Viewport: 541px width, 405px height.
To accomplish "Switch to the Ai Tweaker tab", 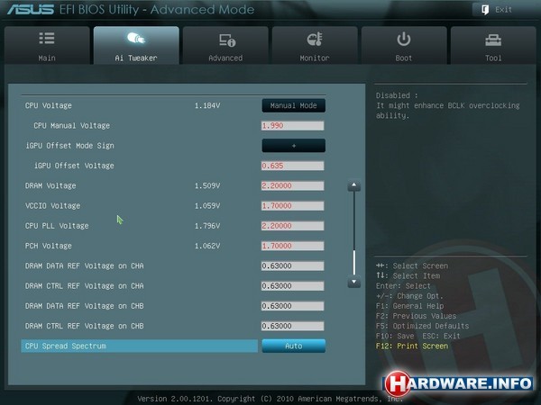I will click(136, 45).
